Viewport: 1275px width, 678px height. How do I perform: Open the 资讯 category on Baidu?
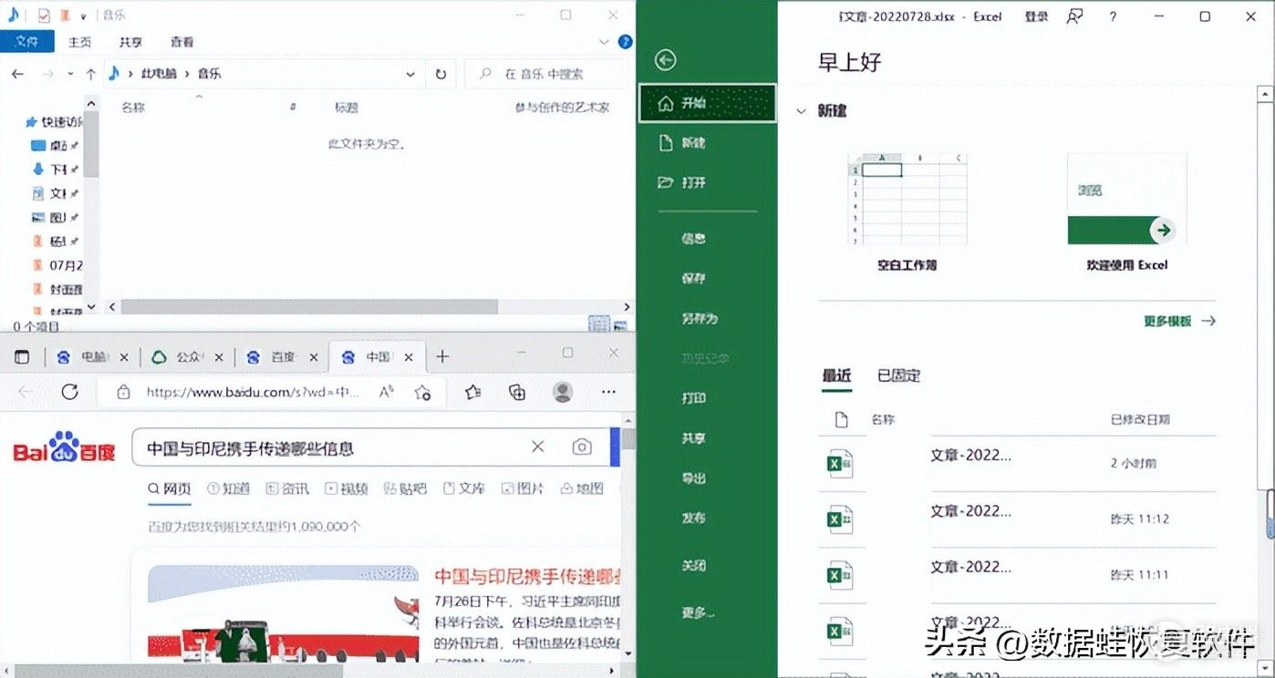[287, 488]
